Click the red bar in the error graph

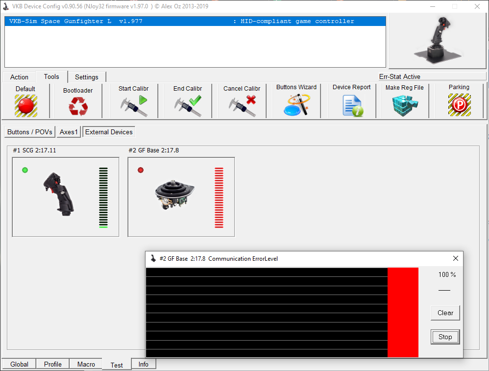pyautogui.click(x=403, y=312)
